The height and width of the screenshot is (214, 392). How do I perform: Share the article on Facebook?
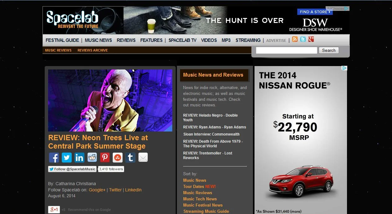54,158
